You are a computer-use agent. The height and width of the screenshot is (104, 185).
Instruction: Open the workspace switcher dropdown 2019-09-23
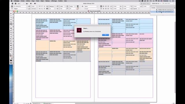tap(156, 3)
